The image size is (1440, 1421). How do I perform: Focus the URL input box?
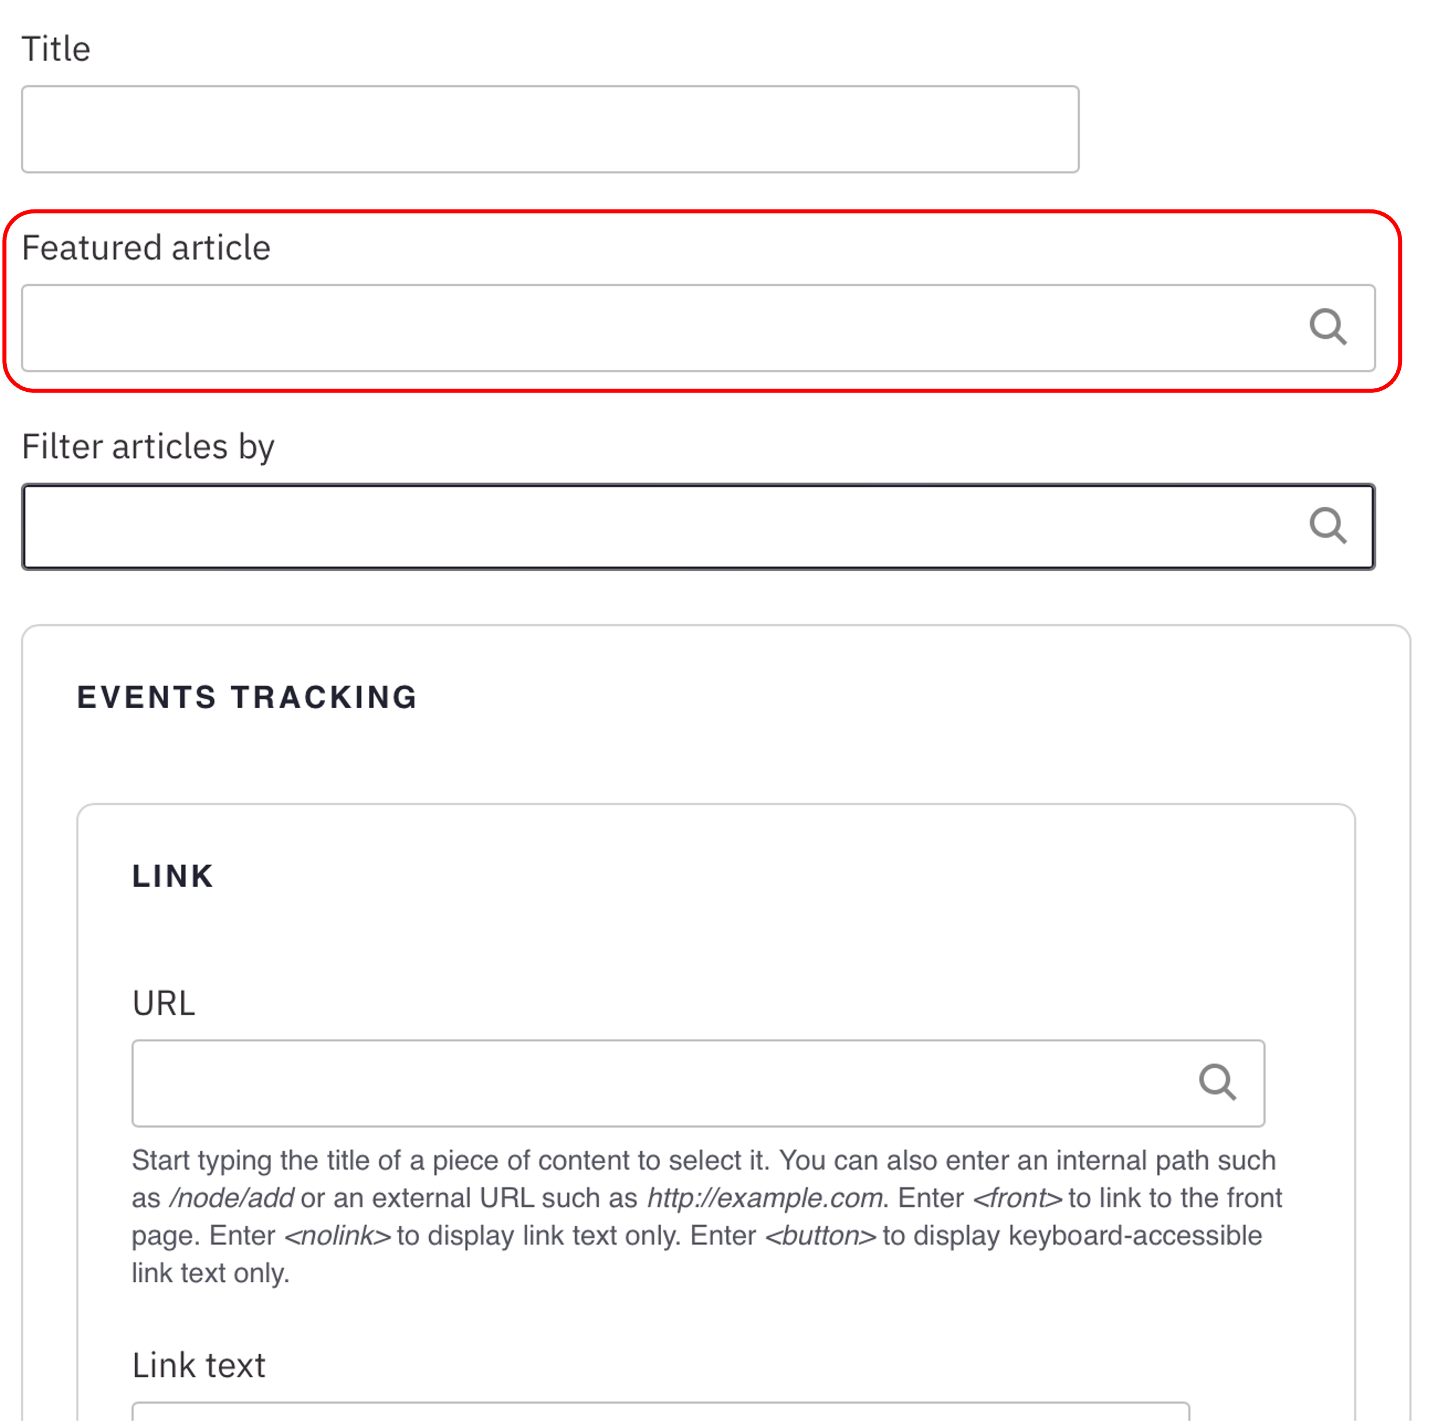(656, 1083)
